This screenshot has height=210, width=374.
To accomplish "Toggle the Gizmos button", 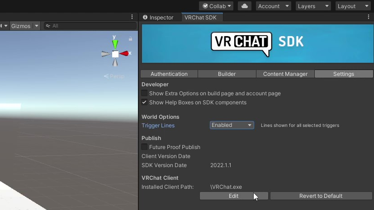I will pos(21,26).
